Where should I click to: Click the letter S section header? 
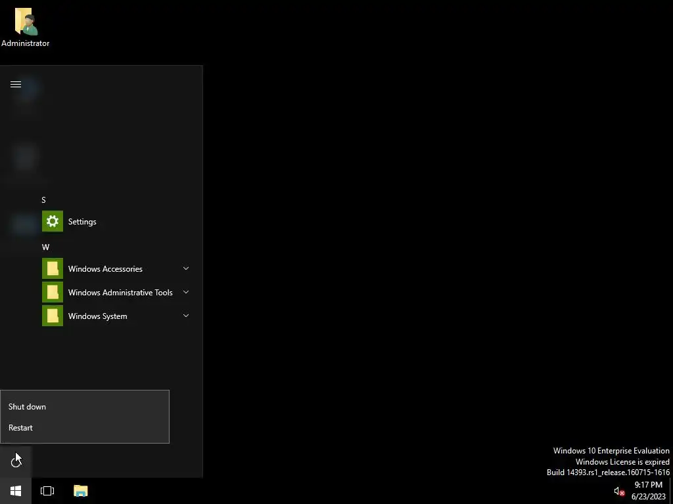(x=43, y=199)
